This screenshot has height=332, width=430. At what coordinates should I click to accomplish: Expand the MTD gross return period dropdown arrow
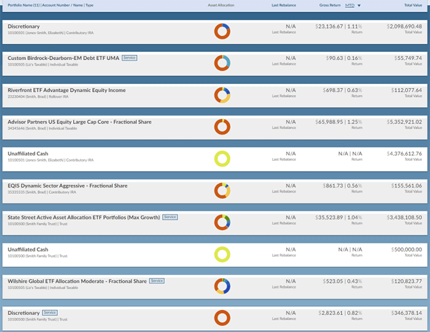click(x=359, y=6)
